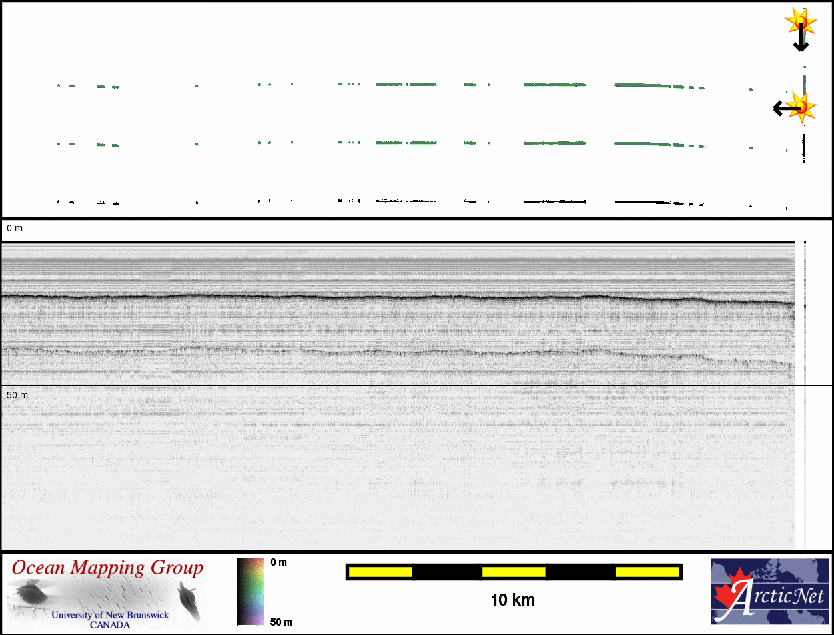Click the 10 km scale label
Screen dimensions: 834x635
coord(512,600)
